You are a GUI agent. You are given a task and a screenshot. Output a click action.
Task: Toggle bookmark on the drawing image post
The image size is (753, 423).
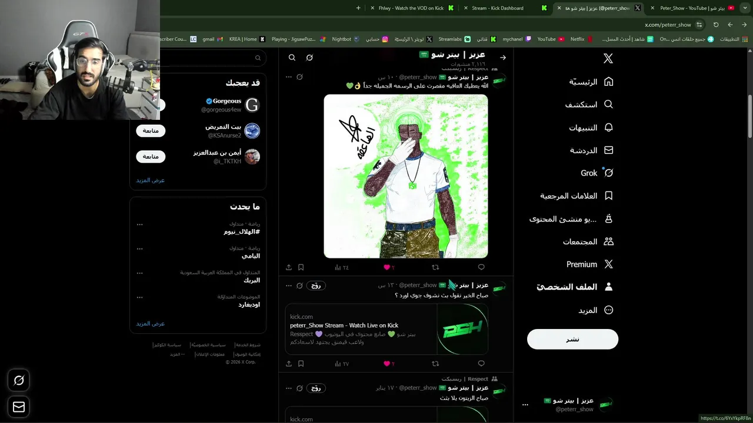pyautogui.click(x=301, y=267)
